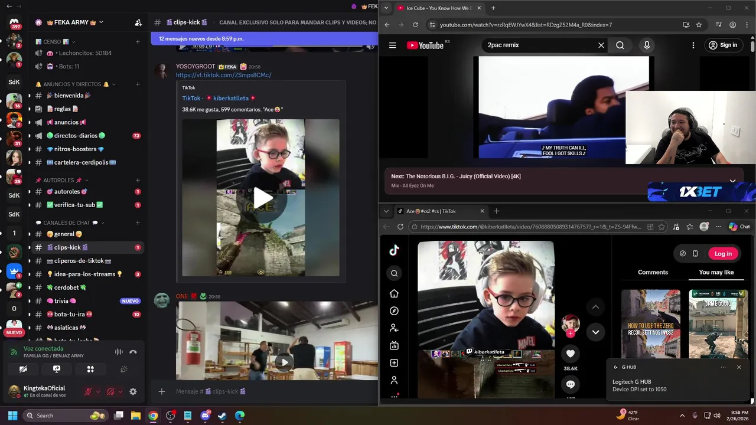Play the video posted by ONE
The image size is (756, 425).
(284, 362)
